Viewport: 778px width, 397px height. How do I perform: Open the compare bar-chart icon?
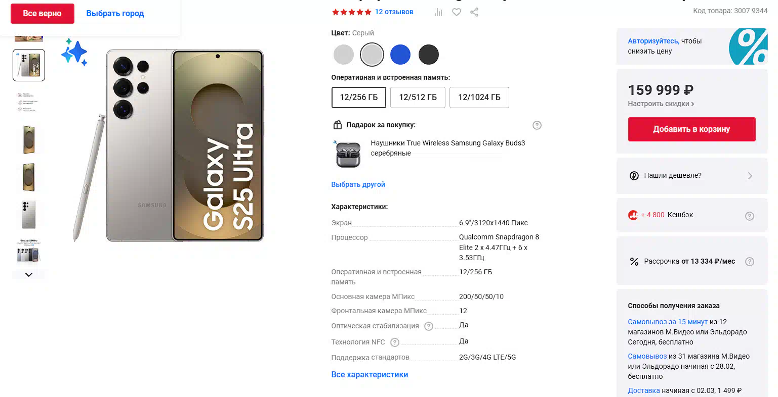438,12
